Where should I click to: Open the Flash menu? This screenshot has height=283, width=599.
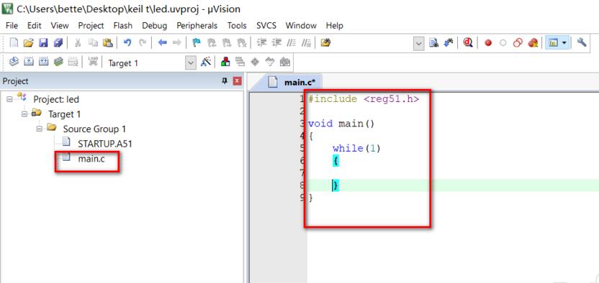pos(122,26)
